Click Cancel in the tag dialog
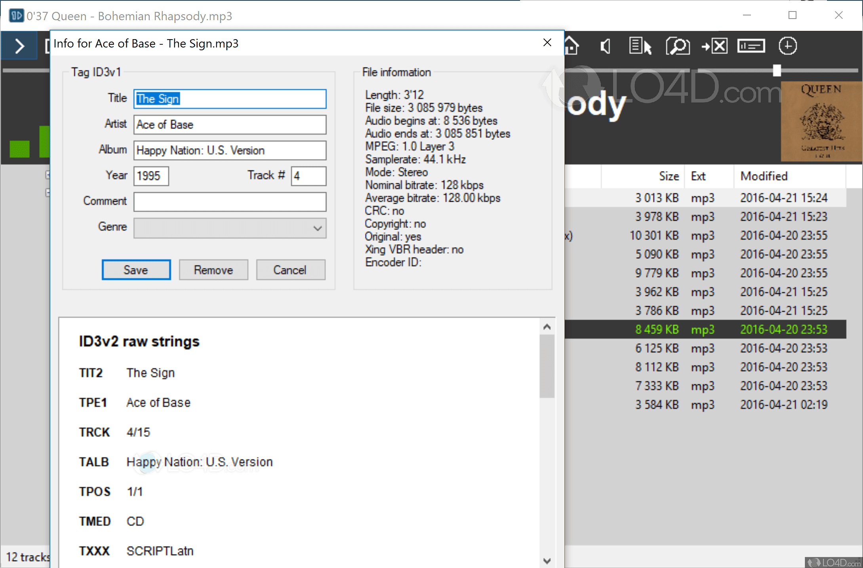Viewport: 863px width, 568px height. [290, 270]
